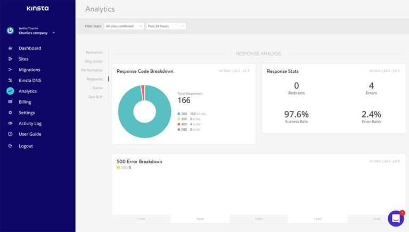Click the 97.6% Success Rate stat
The height and width of the screenshot is (232, 409).
296,116
